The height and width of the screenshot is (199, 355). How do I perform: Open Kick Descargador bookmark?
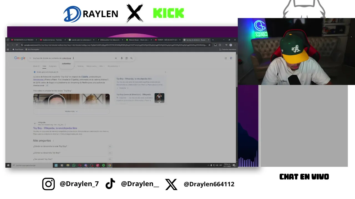[x=32, y=49]
